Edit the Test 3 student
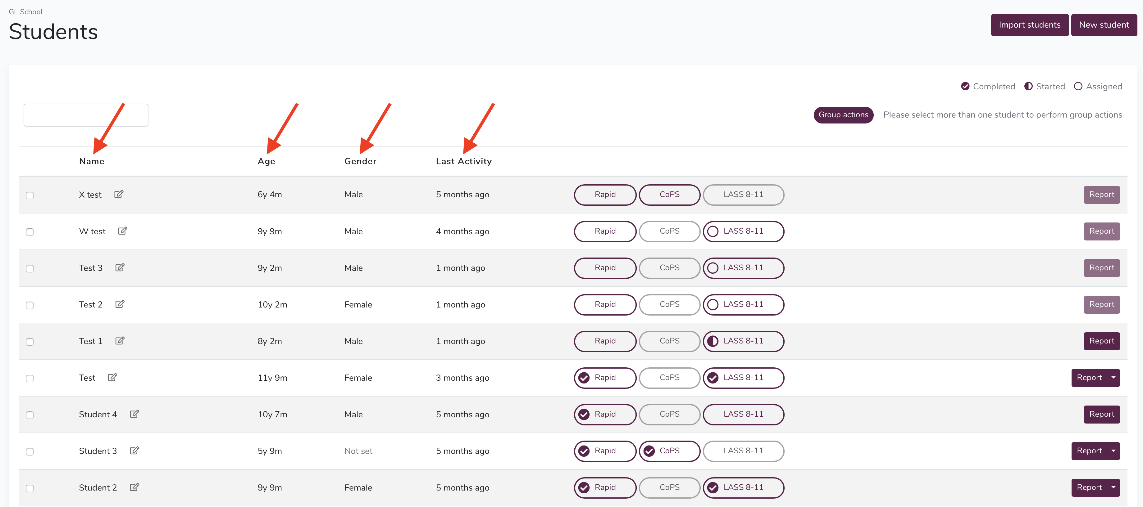Screen dimensions: 1143x507 [120, 267]
